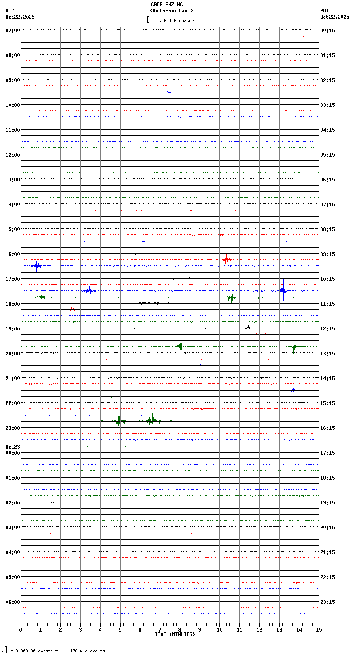
Task: Click the black event near 11.4 minutes on 19:00 trace
Action: pos(248,328)
